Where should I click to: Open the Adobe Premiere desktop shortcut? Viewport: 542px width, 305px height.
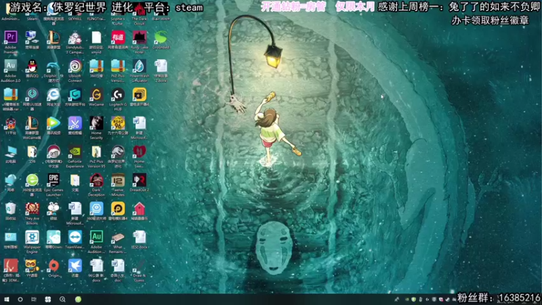10,37
